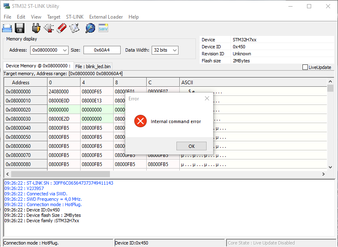Click horizontal scrollbar left arrow
Image resolution: width=338 pixels, height=247 pixels.
pyautogui.click(x=7, y=174)
